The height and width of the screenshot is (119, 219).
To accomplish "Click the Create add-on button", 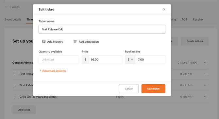I will point(195,41).
